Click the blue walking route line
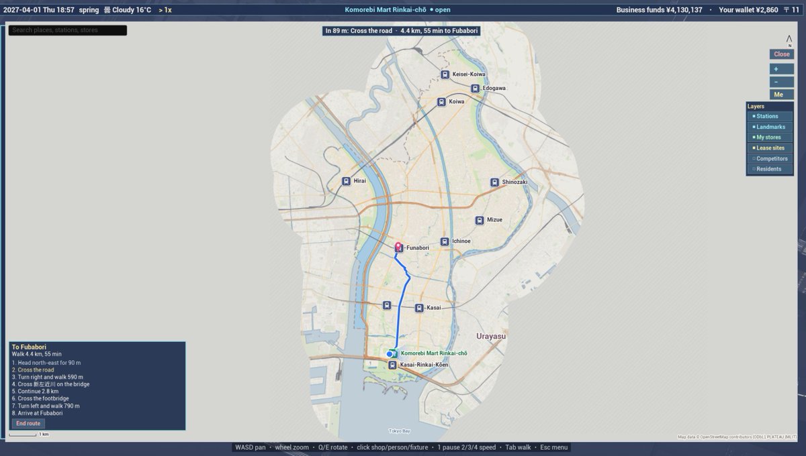 click(399, 308)
